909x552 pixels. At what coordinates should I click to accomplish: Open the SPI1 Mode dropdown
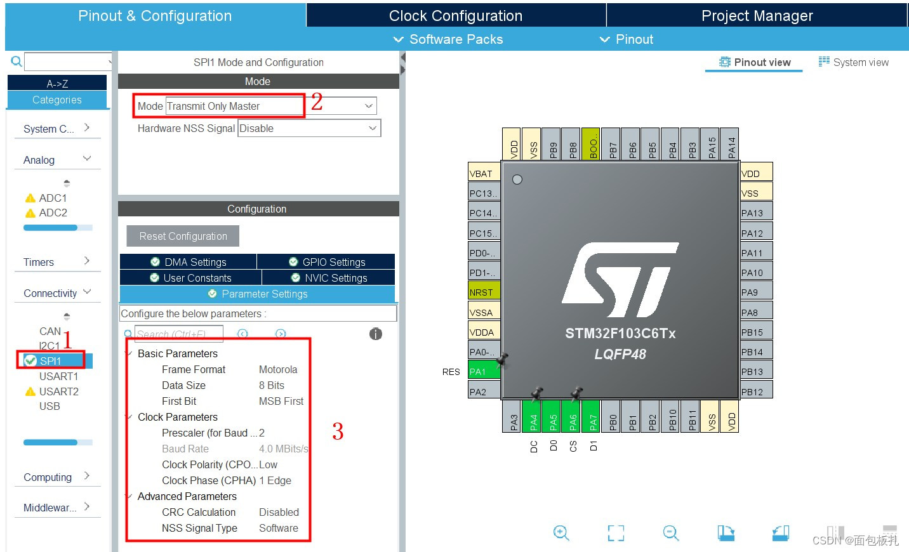coord(369,106)
